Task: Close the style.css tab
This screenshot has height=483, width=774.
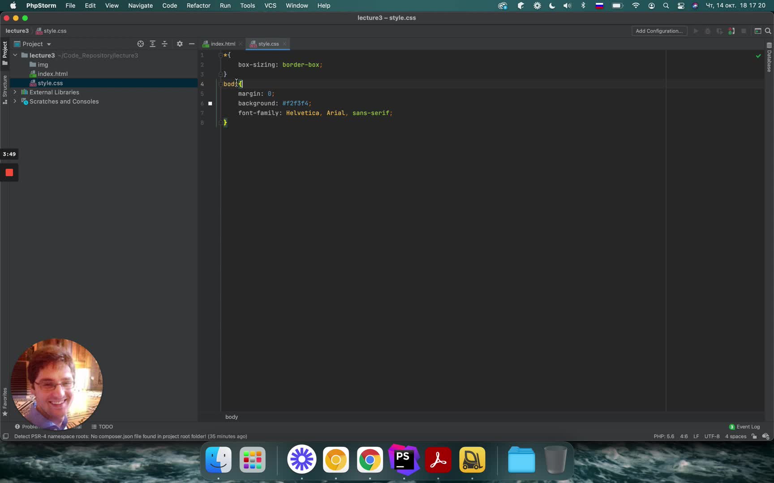Action: (x=284, y=44)
